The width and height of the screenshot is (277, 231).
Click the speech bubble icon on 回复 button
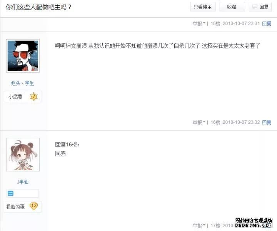255,7
